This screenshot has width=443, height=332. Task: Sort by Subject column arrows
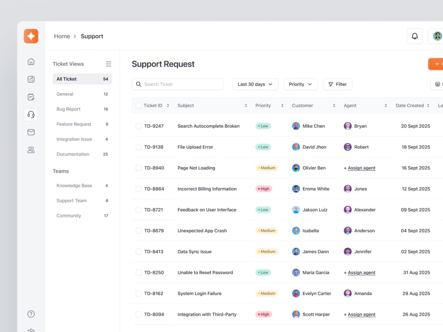pyautogui.click(x=246, y=106)
